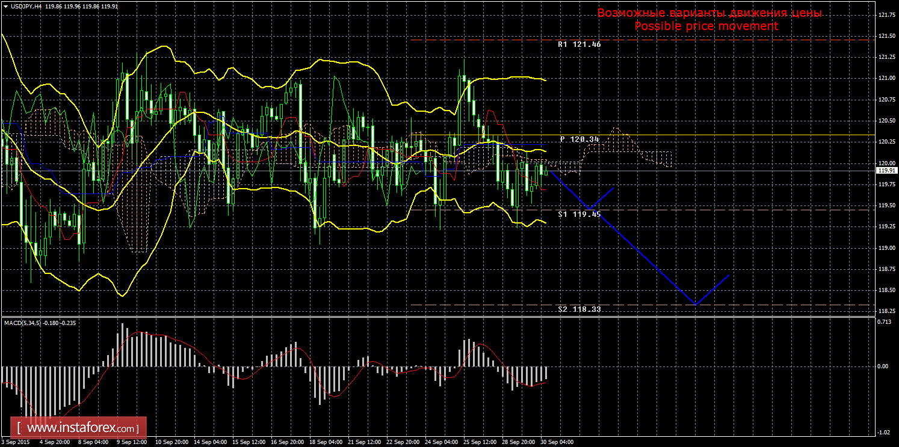Viewport: 899px width, 447px height.
Task: Click the Russian forecast title text
Action: pos(709,13)
